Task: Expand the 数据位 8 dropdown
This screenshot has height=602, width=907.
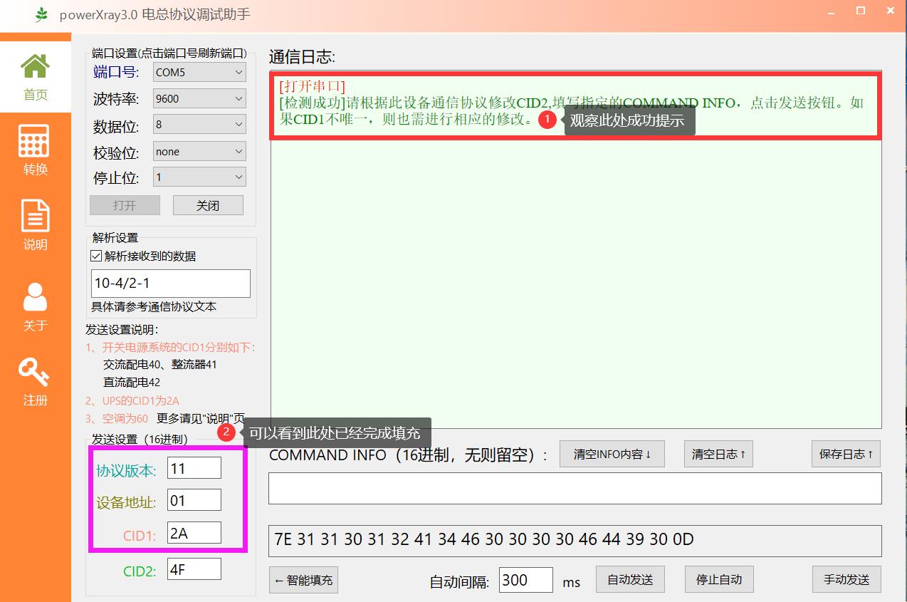Action: coord(199,125)
